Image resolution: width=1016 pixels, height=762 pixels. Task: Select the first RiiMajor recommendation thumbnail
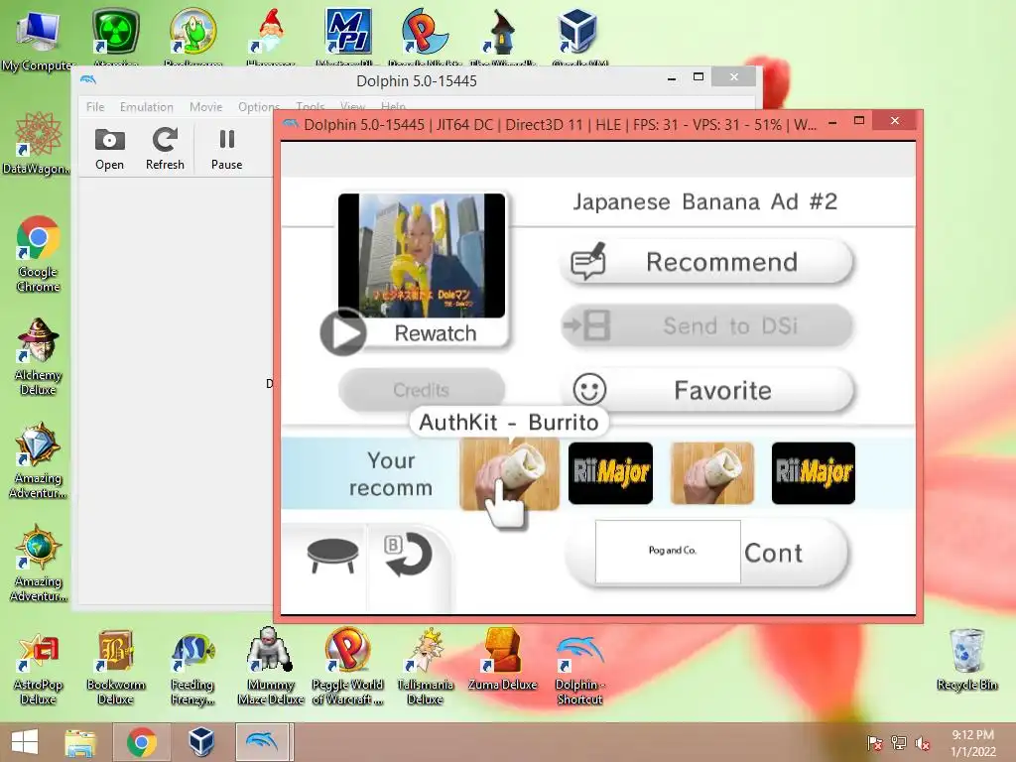[x=610, y=473]
